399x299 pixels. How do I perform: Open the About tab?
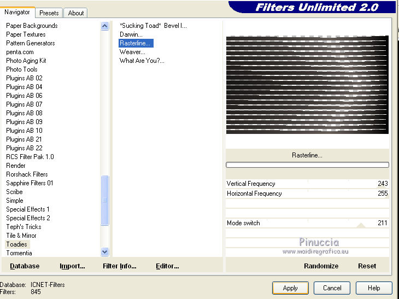[x=75, y=13]
